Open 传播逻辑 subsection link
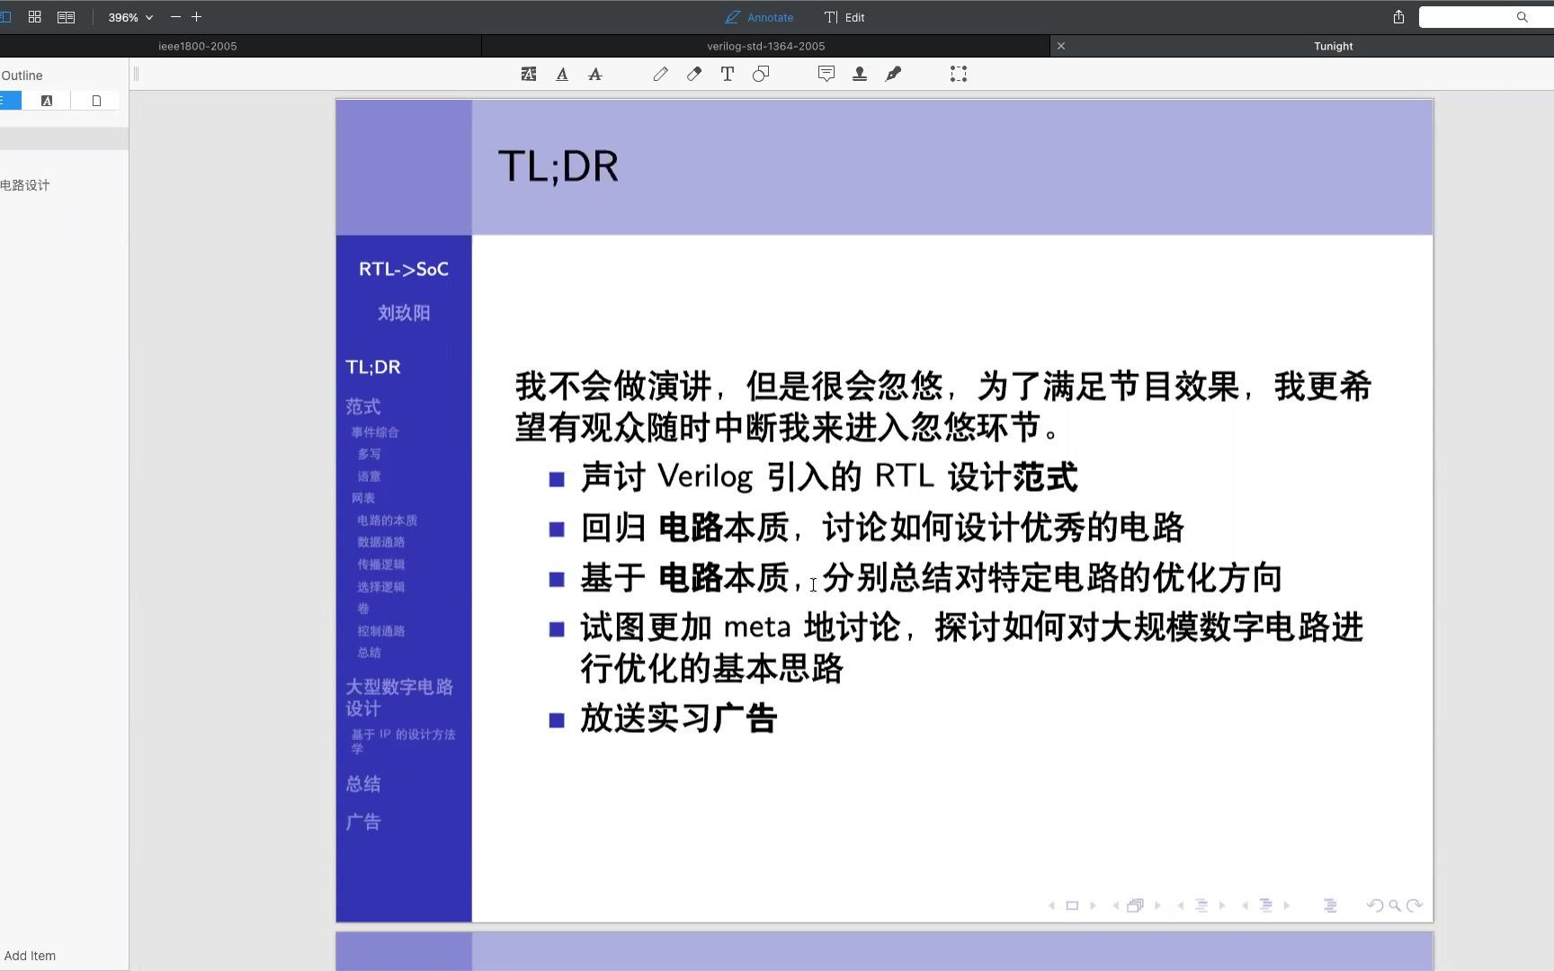The image size is (1554, 971). 381,565
